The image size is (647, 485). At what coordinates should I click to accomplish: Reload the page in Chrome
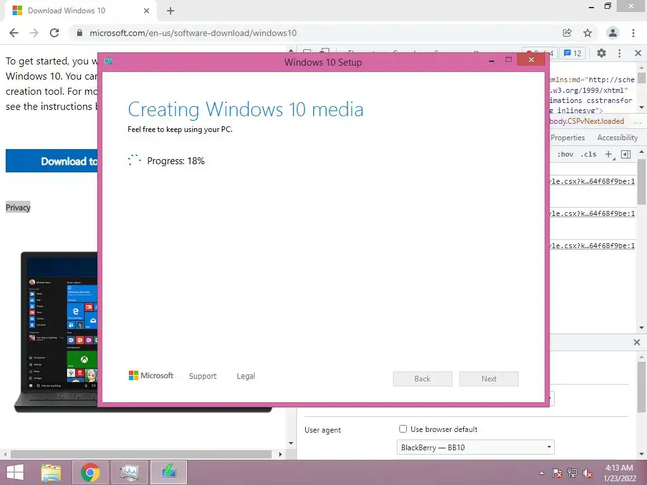pos(54,33)
